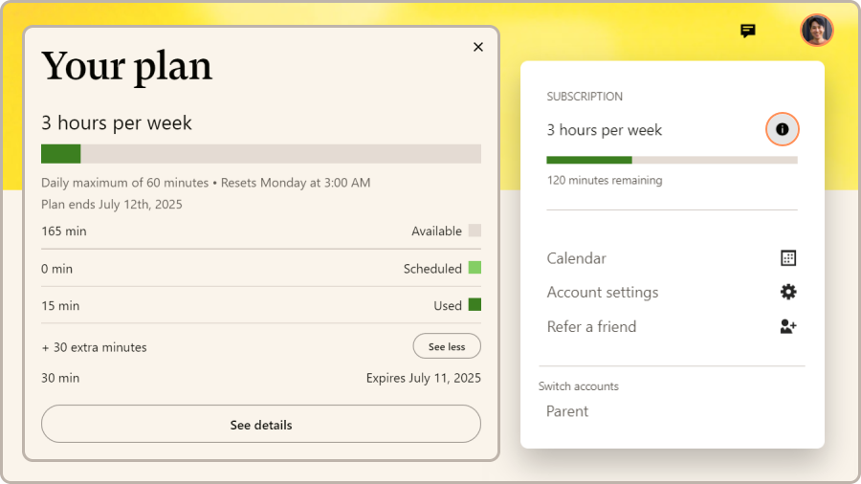Screen dimensions: 861x484
Task: Click the 120 minutes remaining text
Action: click(x=604, y=180)
